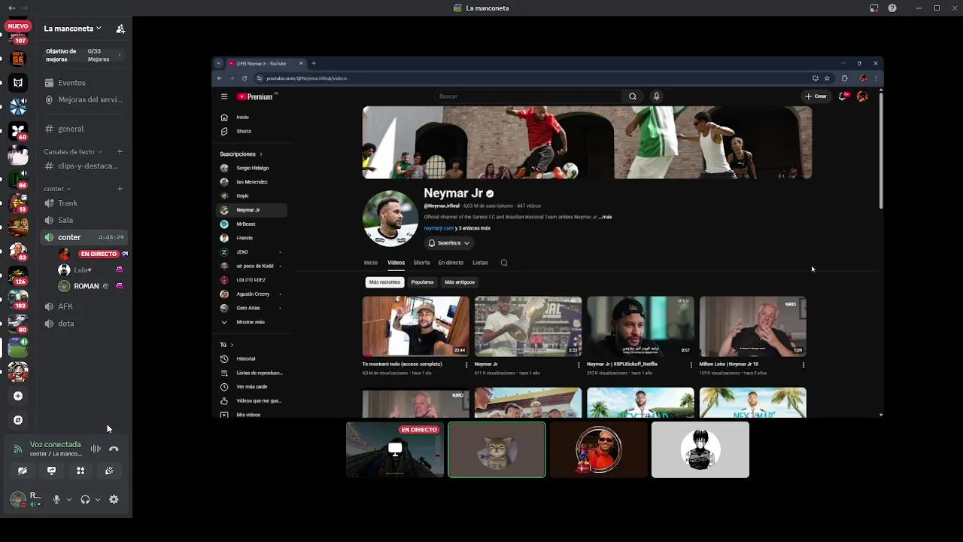This screenshot has width=963, height=542.
Task: Open Discover servers compass icon
Action: (18, 420)
